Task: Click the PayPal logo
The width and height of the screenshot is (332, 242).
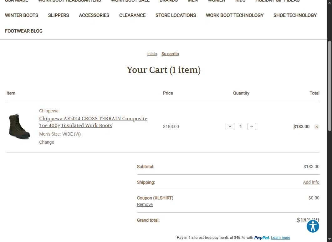Action: [x=262, y=238]
